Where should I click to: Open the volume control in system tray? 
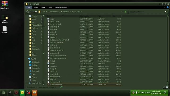click(148, 93)
